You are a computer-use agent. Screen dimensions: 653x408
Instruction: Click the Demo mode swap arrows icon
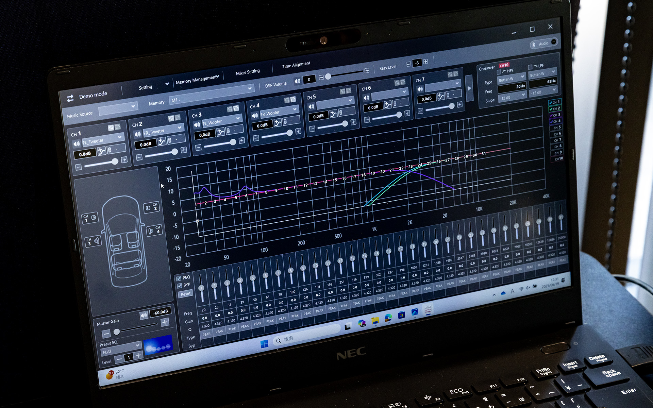(x=70, y=98)
